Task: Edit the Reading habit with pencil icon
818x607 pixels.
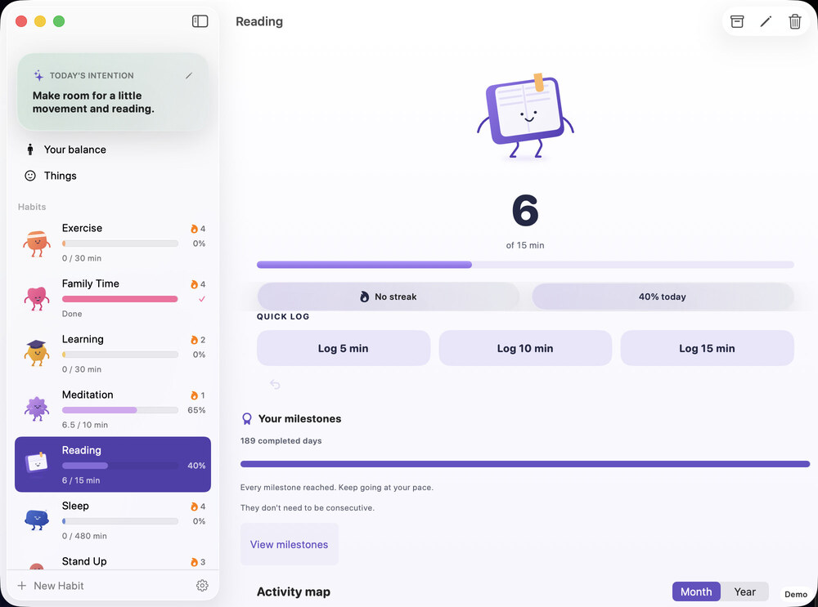Action: (766, 21)
